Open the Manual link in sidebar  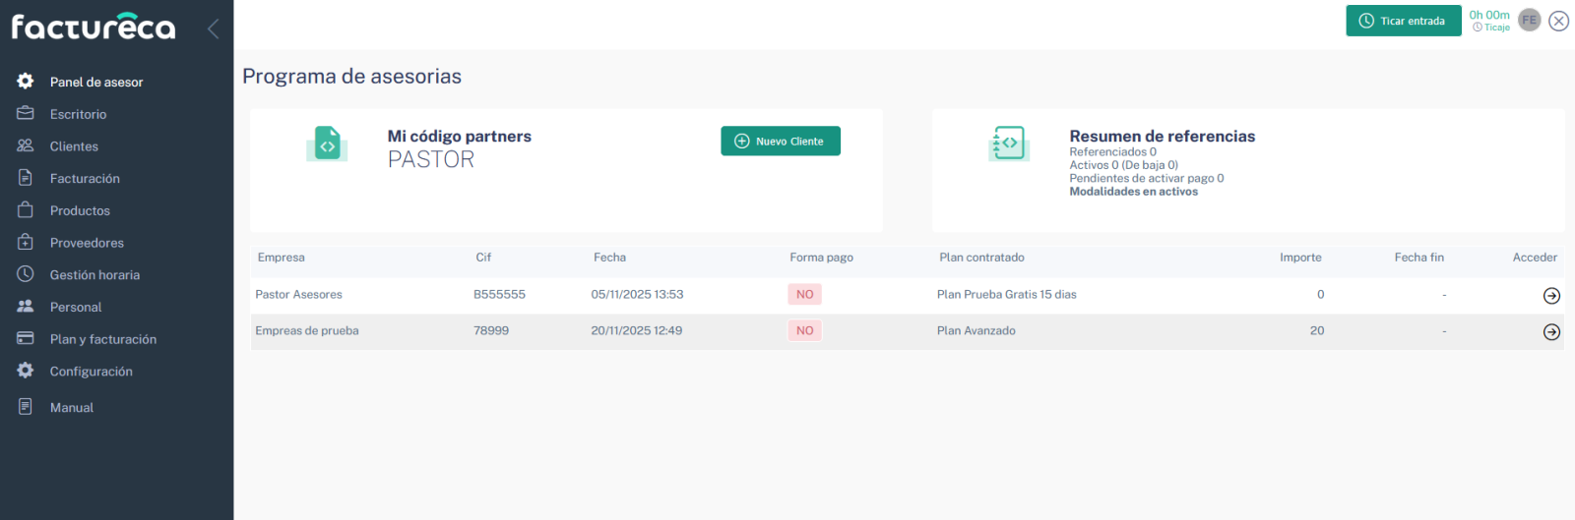coord(72,407)
